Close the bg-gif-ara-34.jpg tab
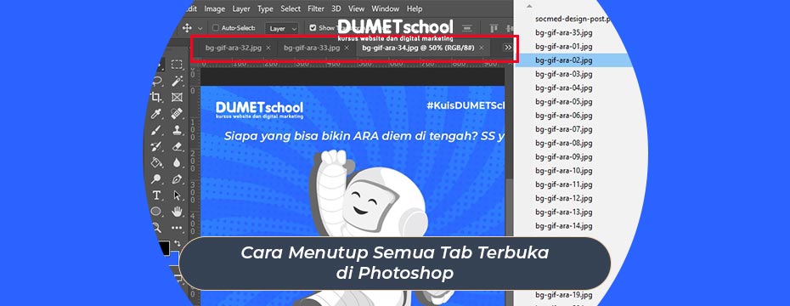The height and width of the screenshot is (306, 790). [482, 48]
